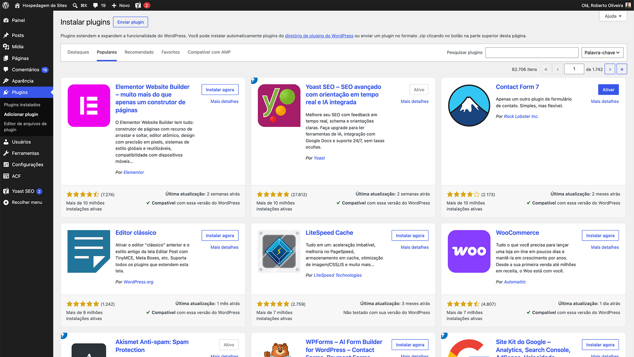Open Akismet Anti-spam plugin title
The width and height of the screenshot is (634, 357).
click(x=152, y=346)
